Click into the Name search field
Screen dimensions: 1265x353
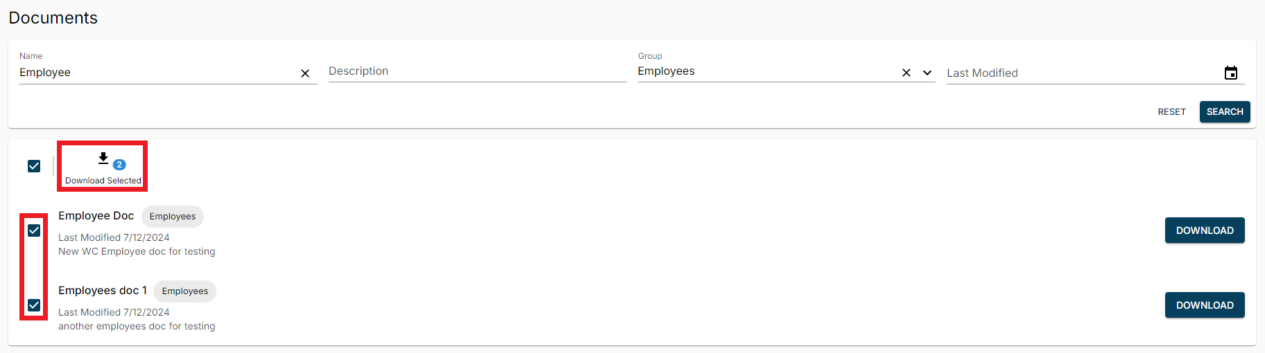coord(156,73)
